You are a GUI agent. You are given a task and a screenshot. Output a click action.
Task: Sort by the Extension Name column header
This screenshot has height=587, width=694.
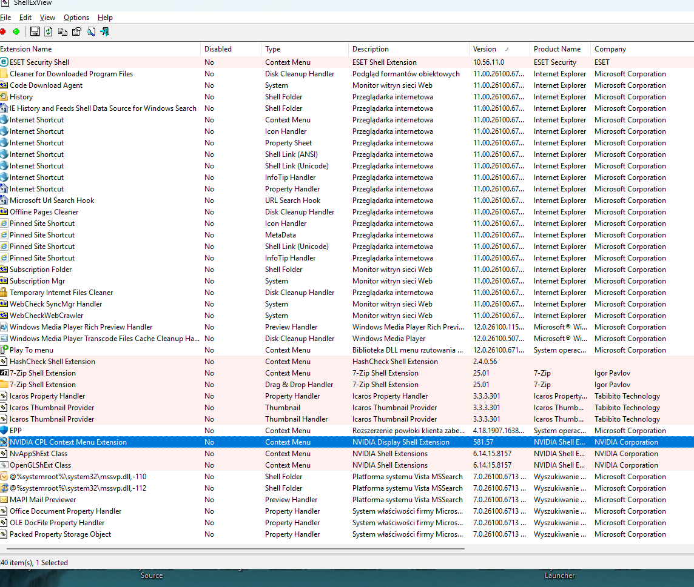(x=26, y=49)
